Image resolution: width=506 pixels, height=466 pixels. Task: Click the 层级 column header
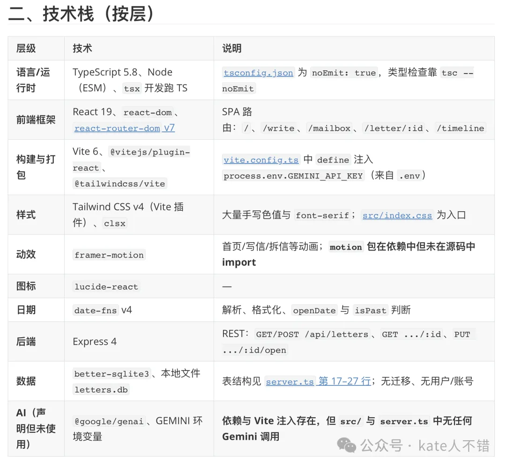point(26,48)
